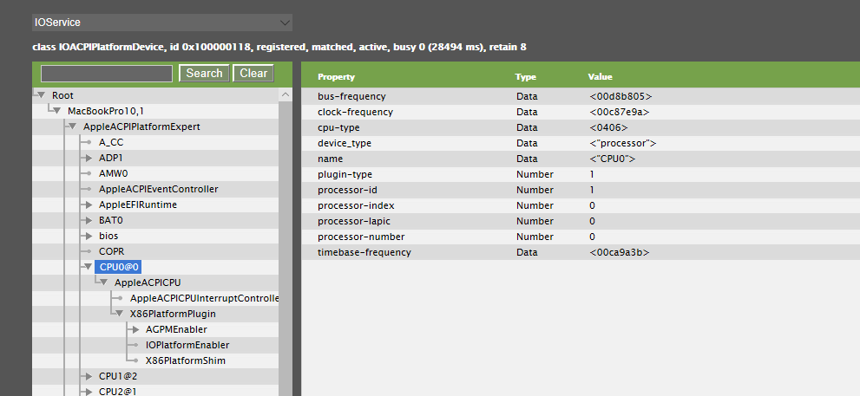Image resolution: width=860 pixels, height=396 pixels.
Task: Click the value <"processor">
Action: click(623, 143)
